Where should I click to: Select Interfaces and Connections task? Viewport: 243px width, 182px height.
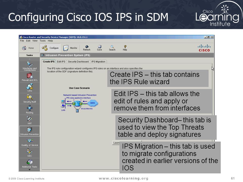click(x=30, y=66)
